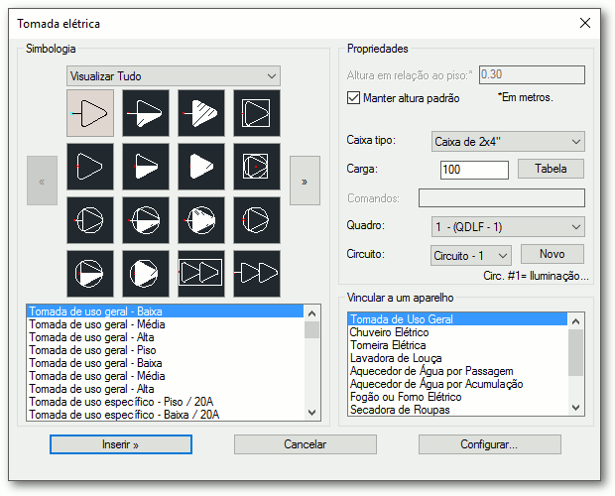The width and height of the screenshot is (615, 496).
Task: Click the Comandos text field
Action: click(x=502, y=198)
